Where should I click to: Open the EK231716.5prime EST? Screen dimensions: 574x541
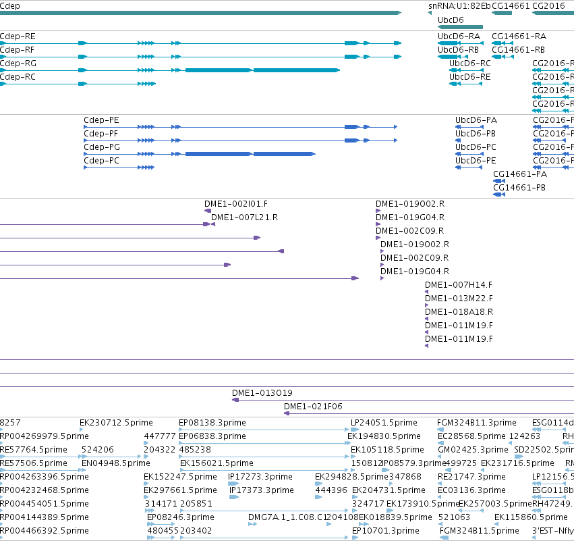coord(517,463)
